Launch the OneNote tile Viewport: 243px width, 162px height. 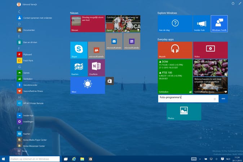coord(96,67)
